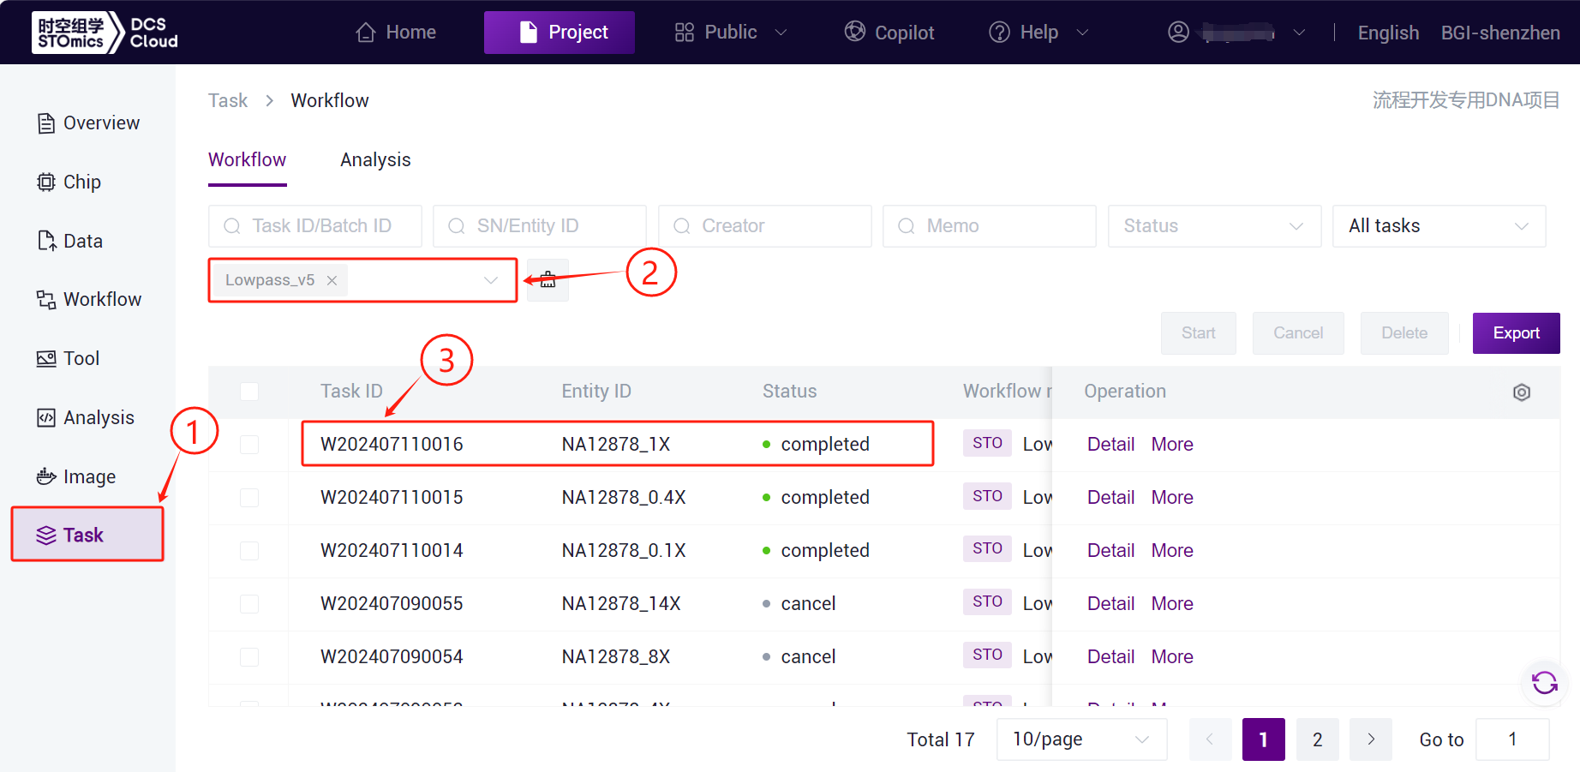The image size is (1580, 772).
Task: Click the Status column header
Action: 789,392
